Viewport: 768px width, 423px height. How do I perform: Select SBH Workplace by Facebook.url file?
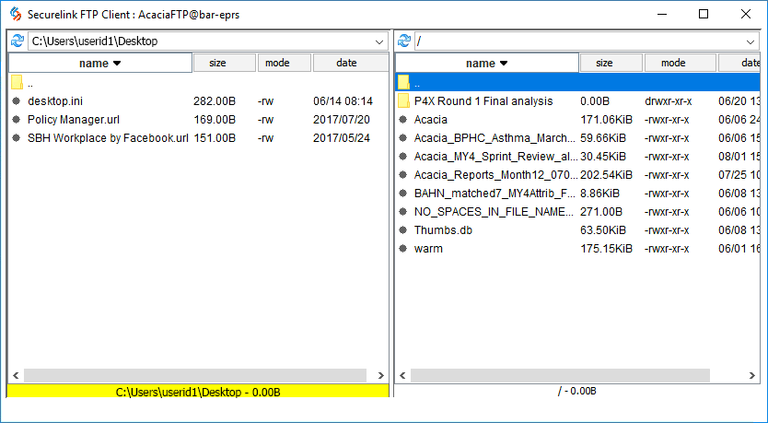(108, 138)
